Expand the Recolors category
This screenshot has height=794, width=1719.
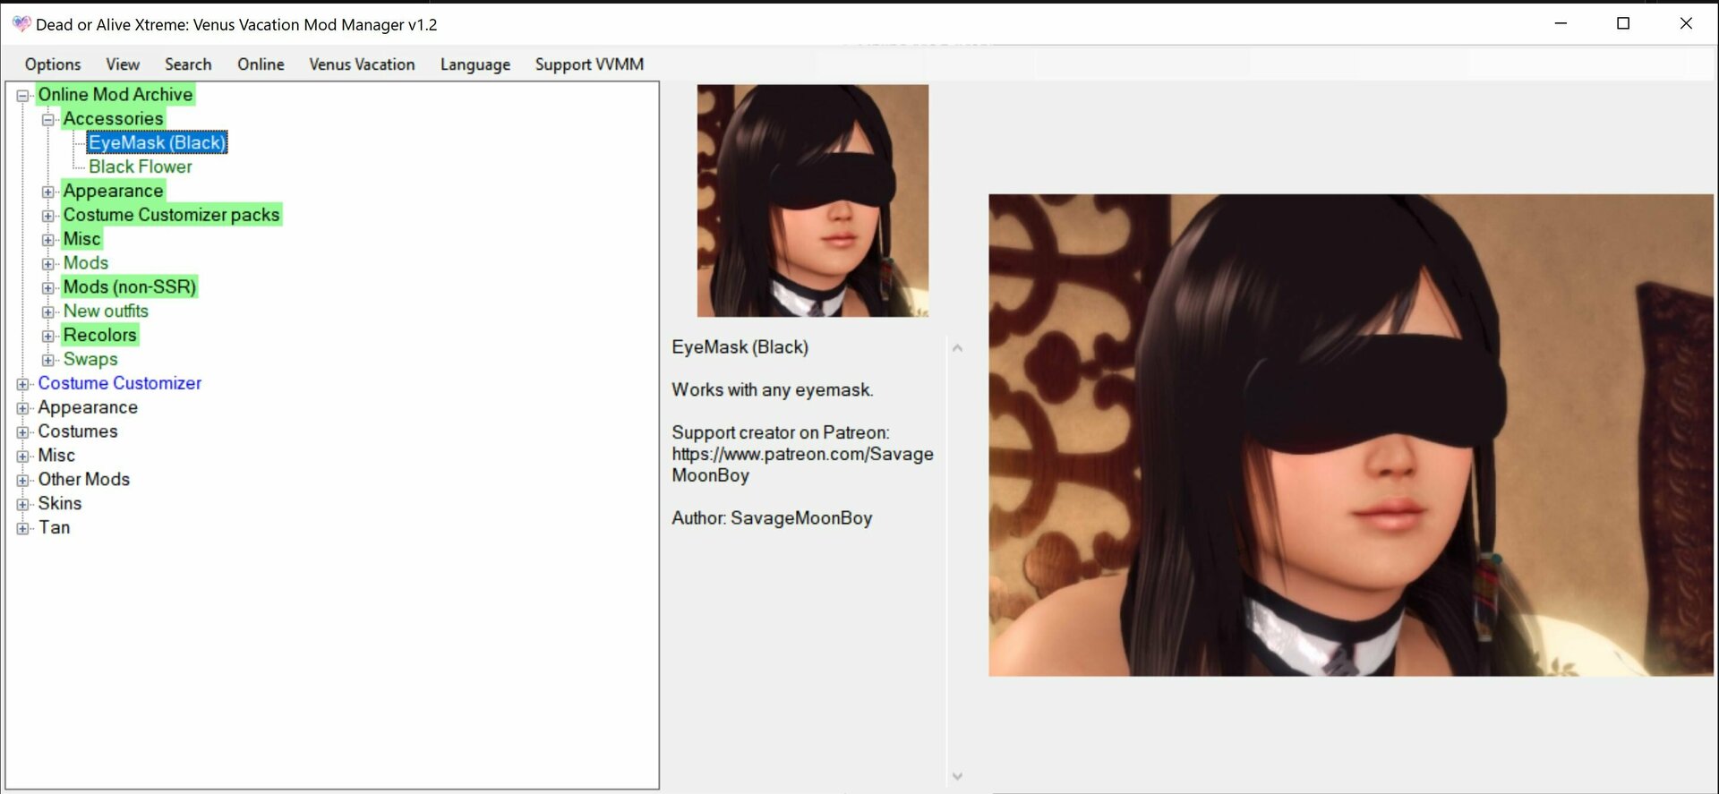48,336
